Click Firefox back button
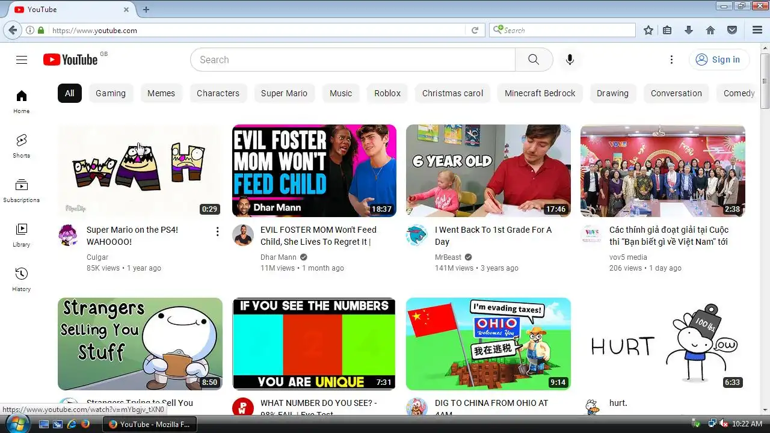The height and width of the screenshot is (433, 770). coord(13,30)
